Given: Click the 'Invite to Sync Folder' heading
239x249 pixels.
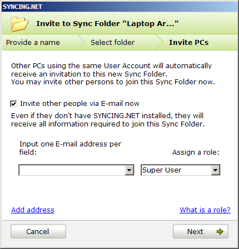Looking at the screenshot, I should click(107, 24).
